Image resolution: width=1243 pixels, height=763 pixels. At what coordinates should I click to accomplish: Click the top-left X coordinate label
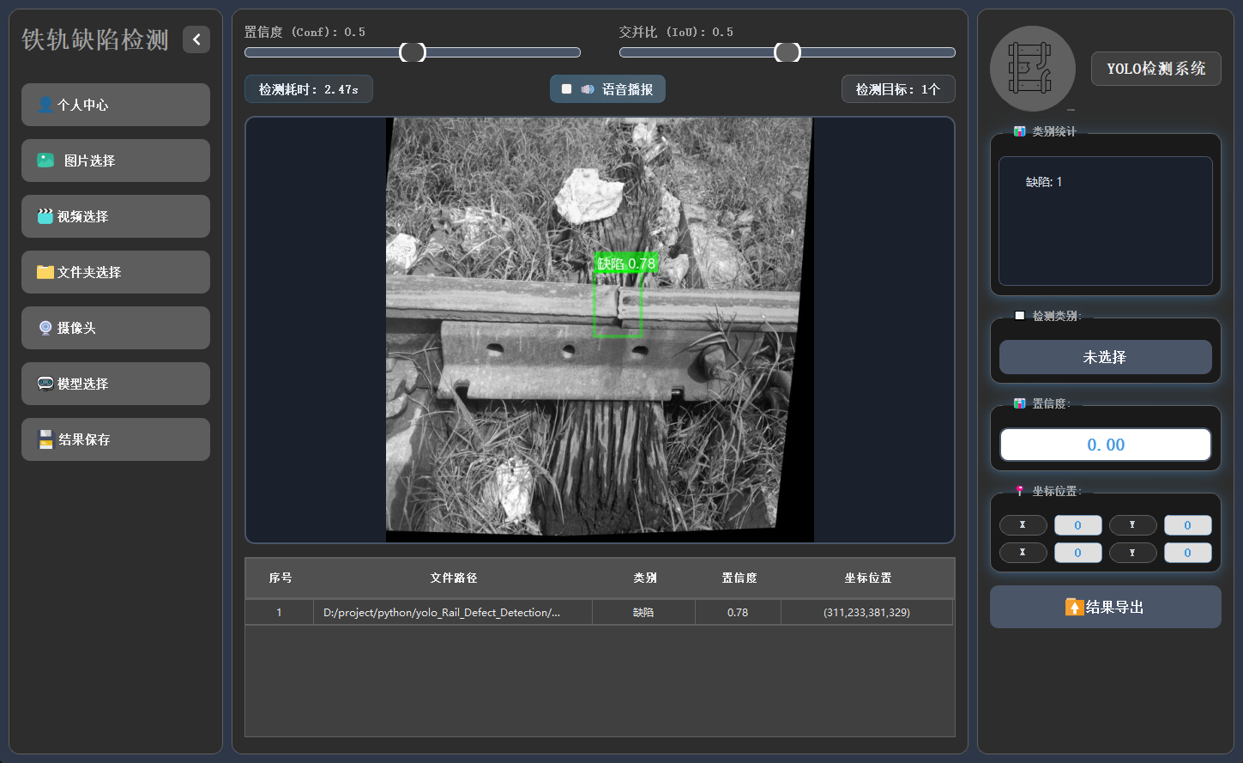coord(1023,524)
